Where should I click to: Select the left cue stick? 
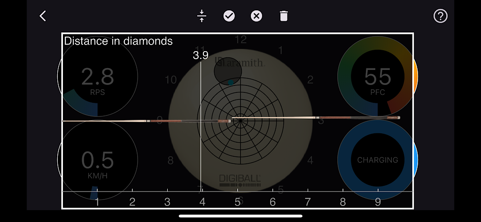(x=146, y=121)
